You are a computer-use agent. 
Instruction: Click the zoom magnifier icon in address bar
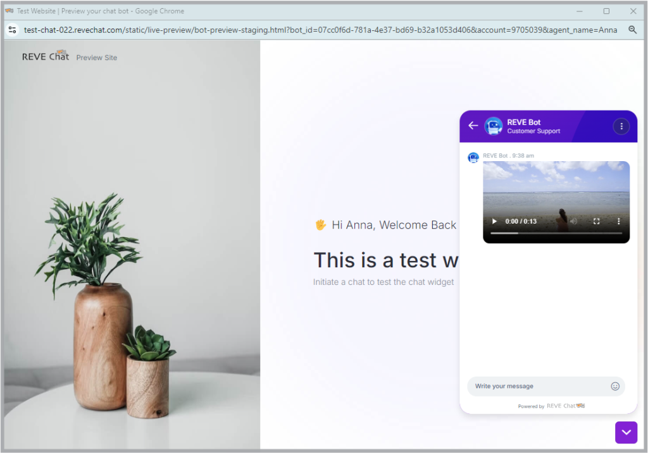[x=632, y=30]
